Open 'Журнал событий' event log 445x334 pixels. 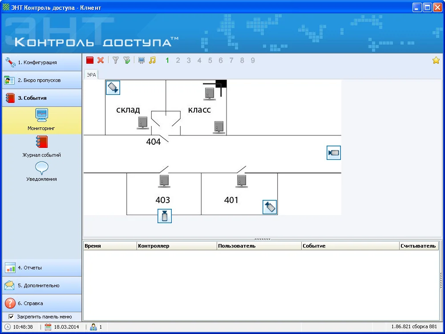click(x=42, y=147)
